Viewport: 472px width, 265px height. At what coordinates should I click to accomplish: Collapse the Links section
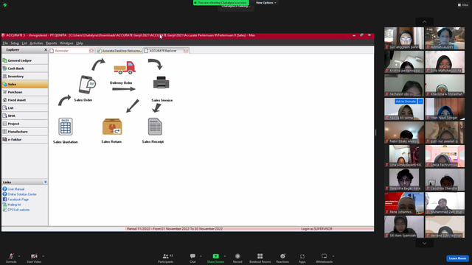46,182
